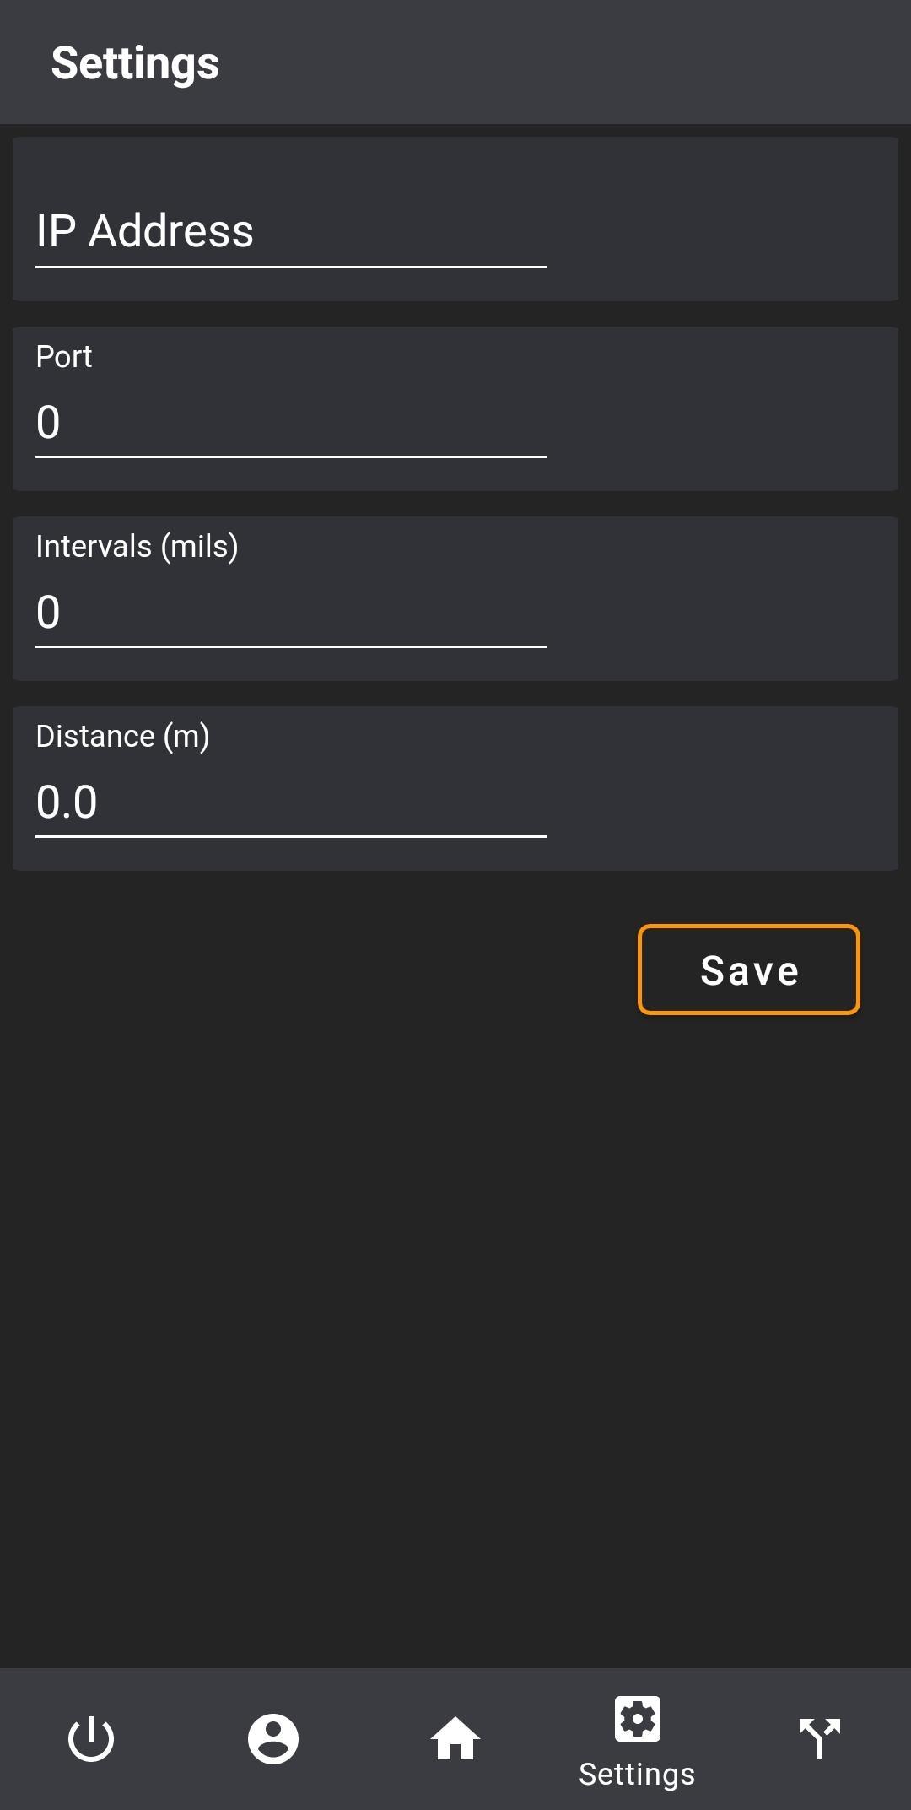Tap the Settings page title in header
The height and width of the screenshot is (1810, 911).
point(135,63)
